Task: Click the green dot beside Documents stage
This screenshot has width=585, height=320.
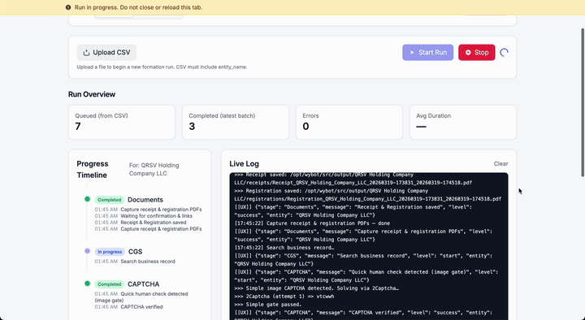Action: tap(87, 199)
